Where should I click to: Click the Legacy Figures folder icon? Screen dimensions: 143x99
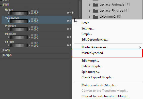(x=96, y=11)
